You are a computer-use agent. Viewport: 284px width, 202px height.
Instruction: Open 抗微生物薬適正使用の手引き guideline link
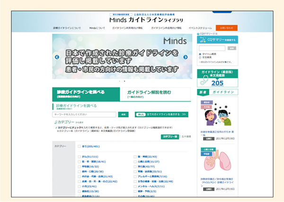[x=217, y=133]
